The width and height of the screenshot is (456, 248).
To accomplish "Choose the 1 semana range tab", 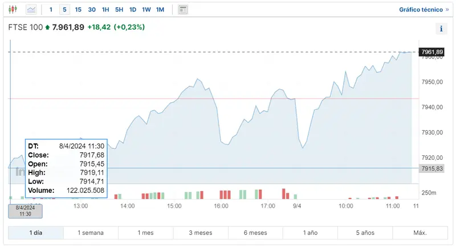I will tap(91, 233).
